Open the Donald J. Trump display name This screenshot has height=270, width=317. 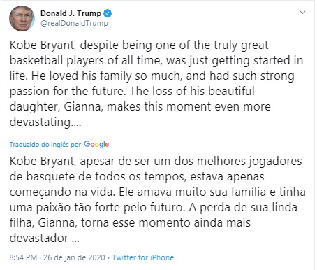click(71, 13)
